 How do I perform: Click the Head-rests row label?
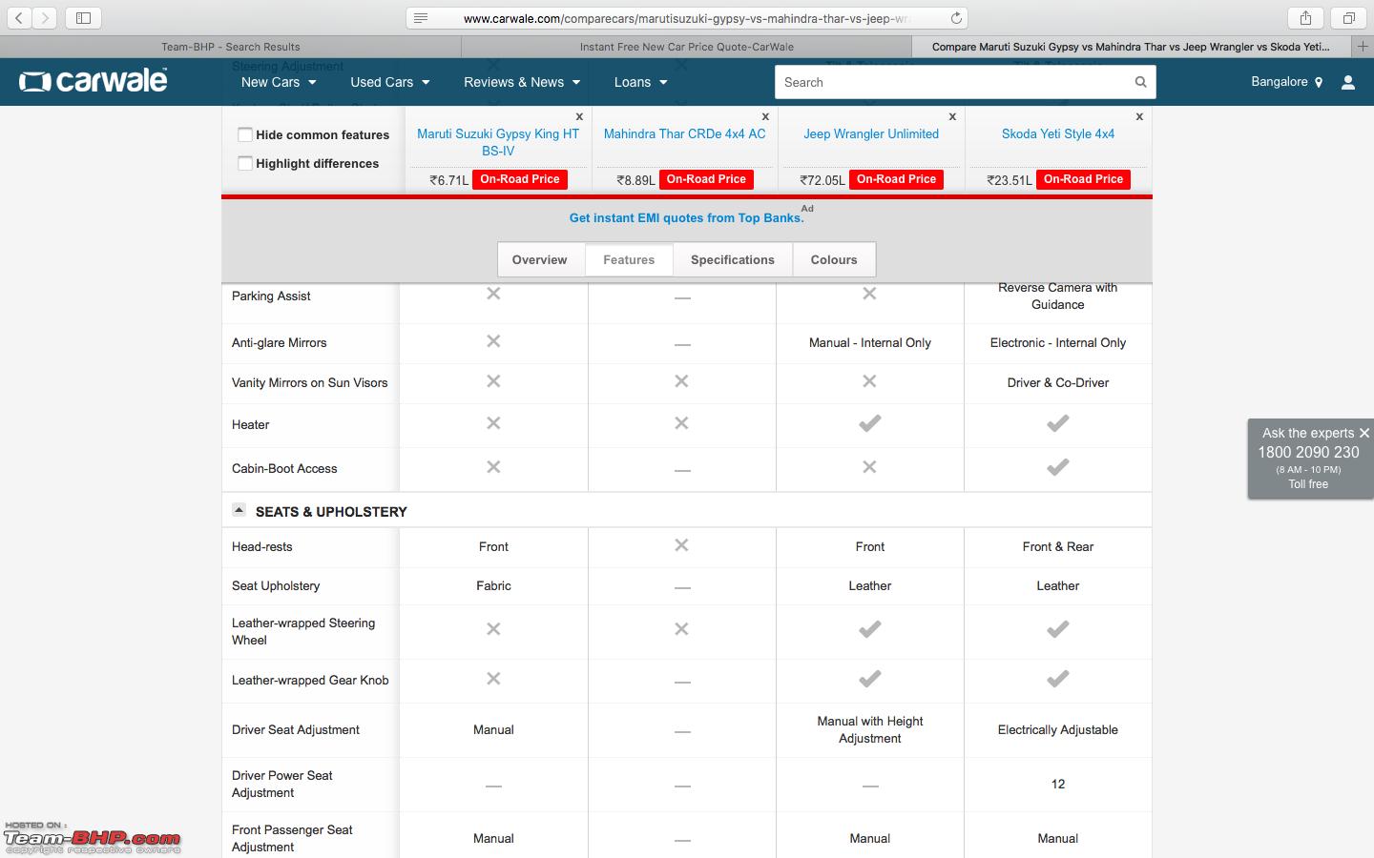[x=261, y=547]
